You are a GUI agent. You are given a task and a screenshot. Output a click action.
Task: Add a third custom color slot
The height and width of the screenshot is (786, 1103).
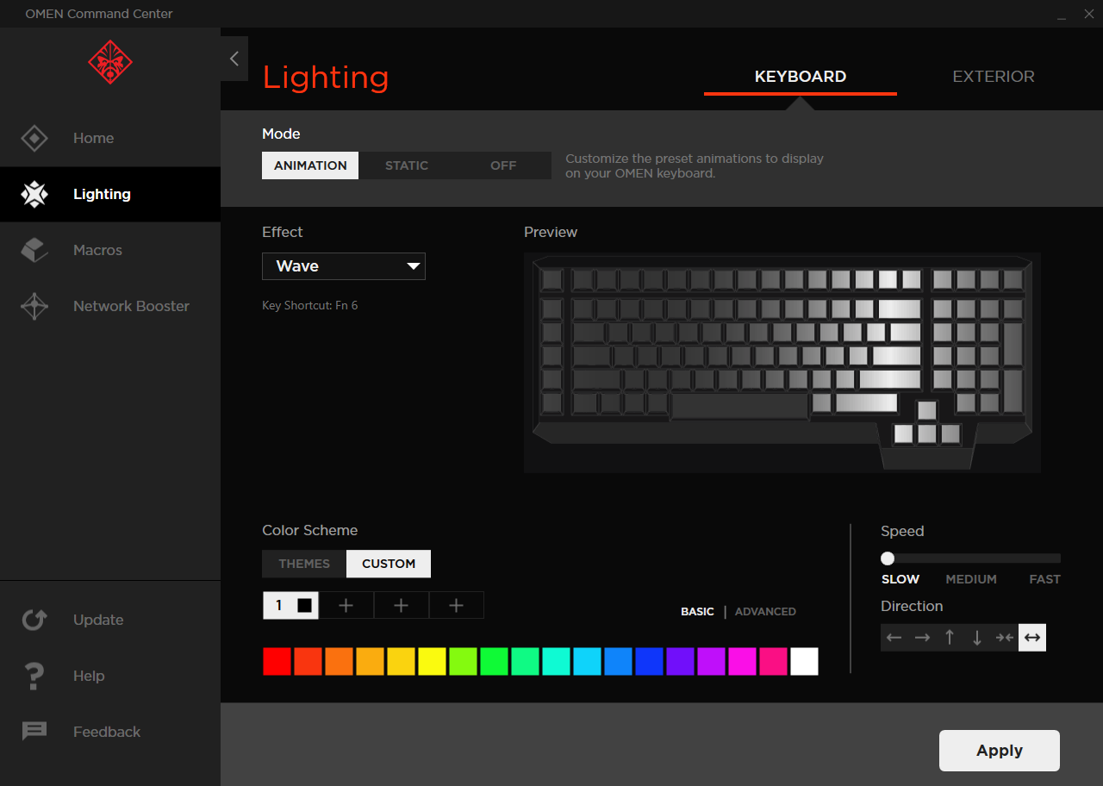point(402,605)
